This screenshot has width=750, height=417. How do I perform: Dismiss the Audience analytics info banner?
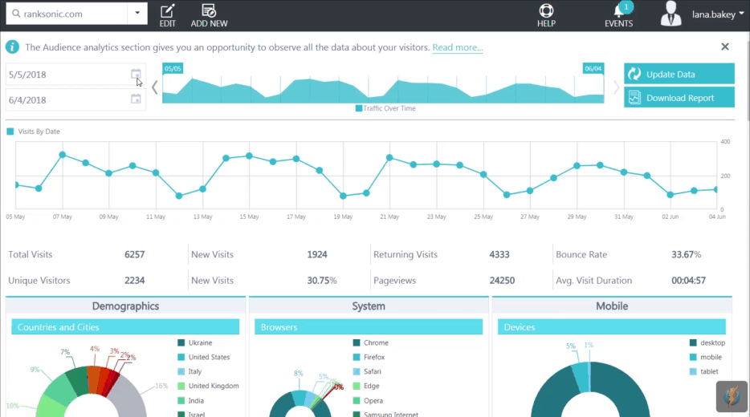coord(725,47)
